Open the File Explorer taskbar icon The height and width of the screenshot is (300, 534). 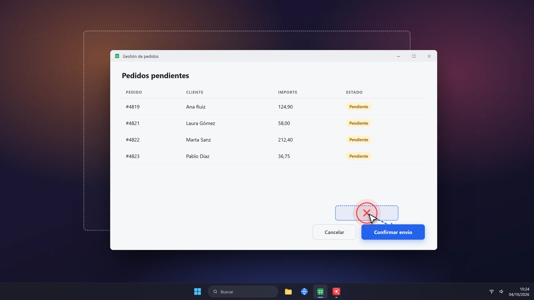pos(288,292)
